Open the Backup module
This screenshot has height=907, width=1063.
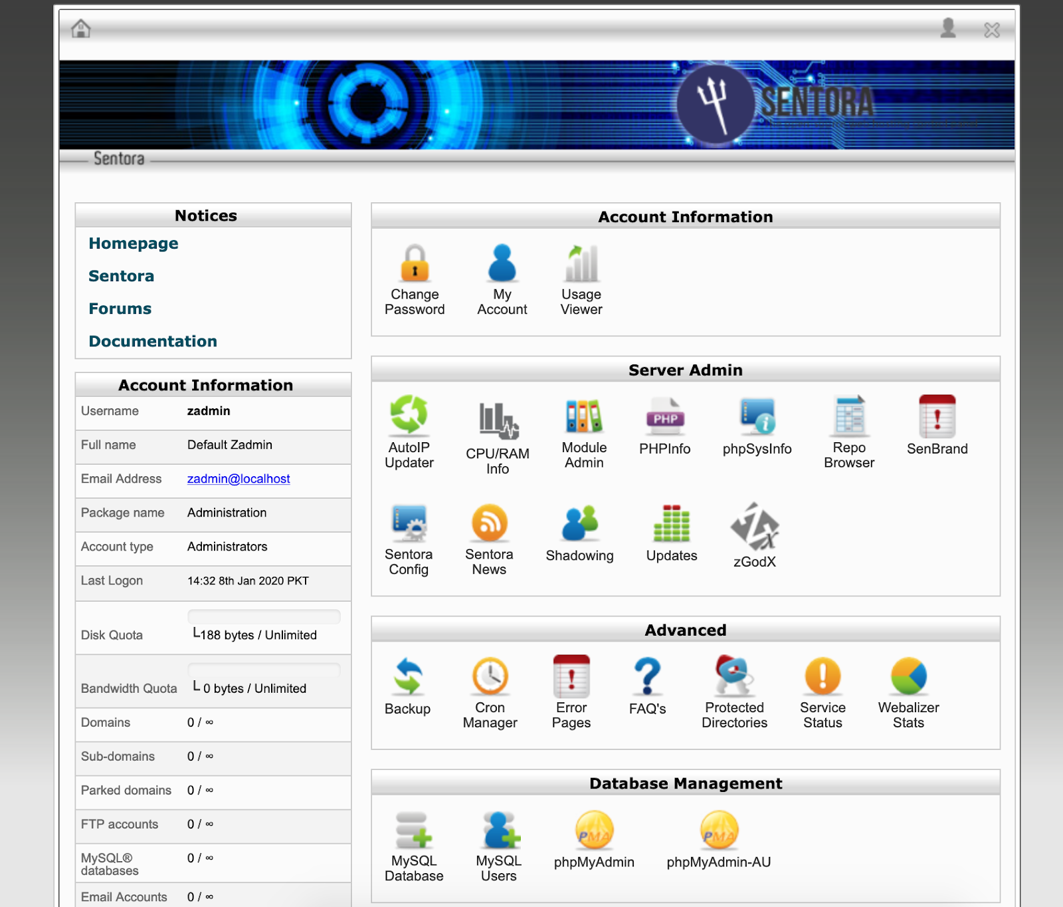pos(408,686)
